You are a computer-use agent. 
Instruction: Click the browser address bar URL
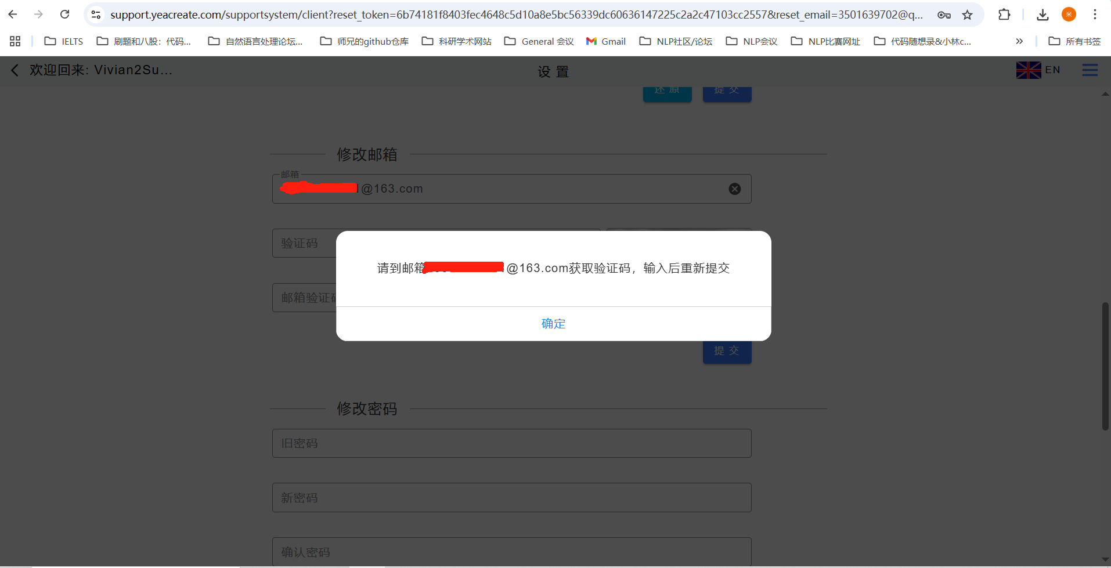[x=515, y=15]
